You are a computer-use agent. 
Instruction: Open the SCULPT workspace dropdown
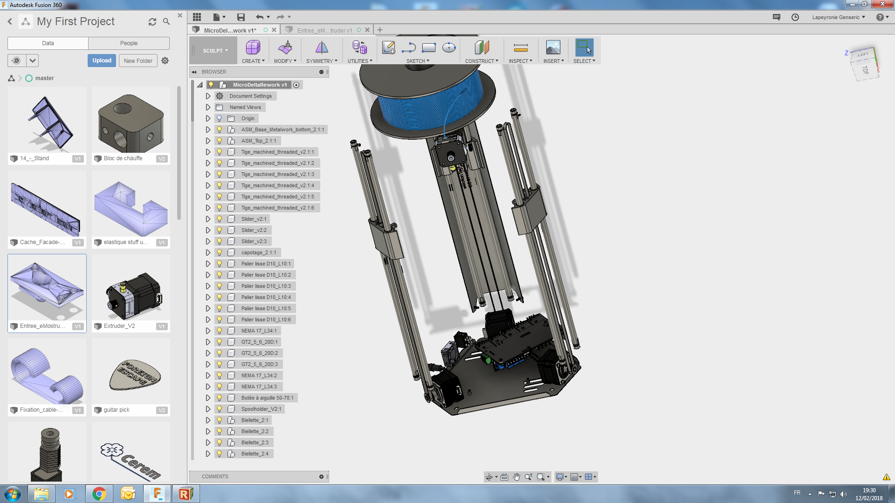tap(215, 51)
